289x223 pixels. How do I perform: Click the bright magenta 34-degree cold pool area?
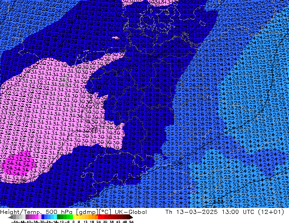coord(17,164)
